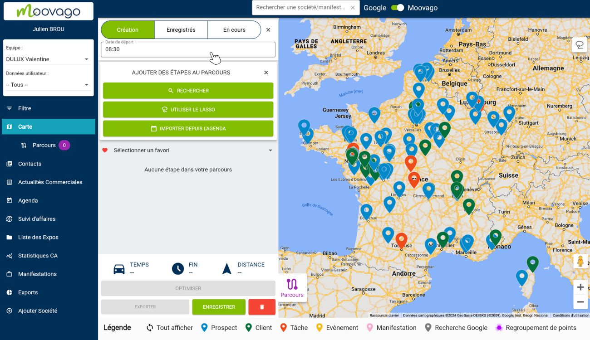This screenshot has width=590, height=340.
Task: Expand the Equipe DULUX Valentine dropdown
Action: point(48,59)
